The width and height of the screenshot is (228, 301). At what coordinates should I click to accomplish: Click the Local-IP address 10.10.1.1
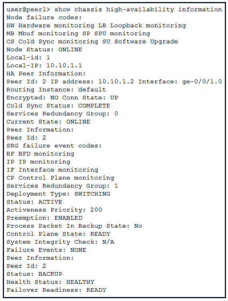click(64, 65)
